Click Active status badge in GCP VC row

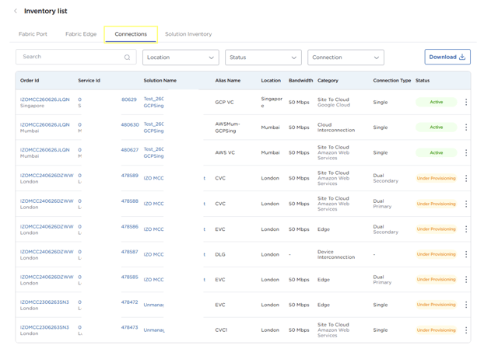pyautogui.click(x=437, y=102)
